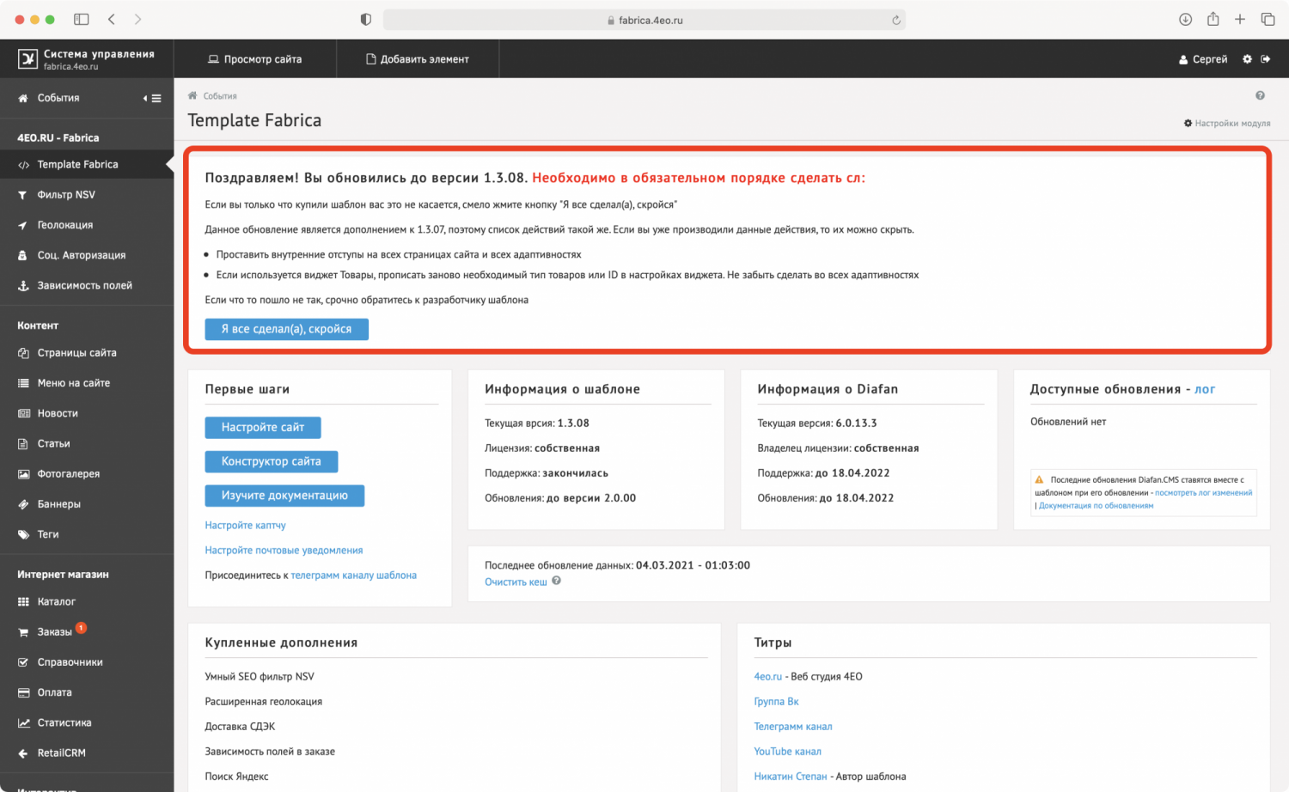Click the home icon in breadcrumb

coord(192,95)
